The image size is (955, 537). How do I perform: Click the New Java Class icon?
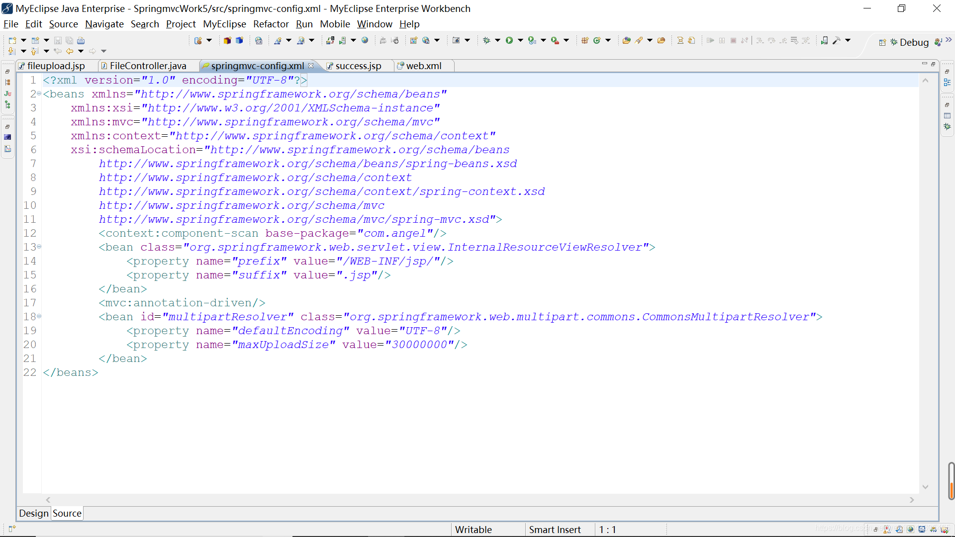pyautogui.click(x=597, y=40)
